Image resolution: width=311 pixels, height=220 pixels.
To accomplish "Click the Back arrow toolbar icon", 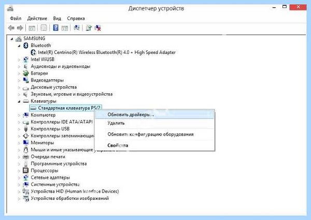I will pos(11,28).
